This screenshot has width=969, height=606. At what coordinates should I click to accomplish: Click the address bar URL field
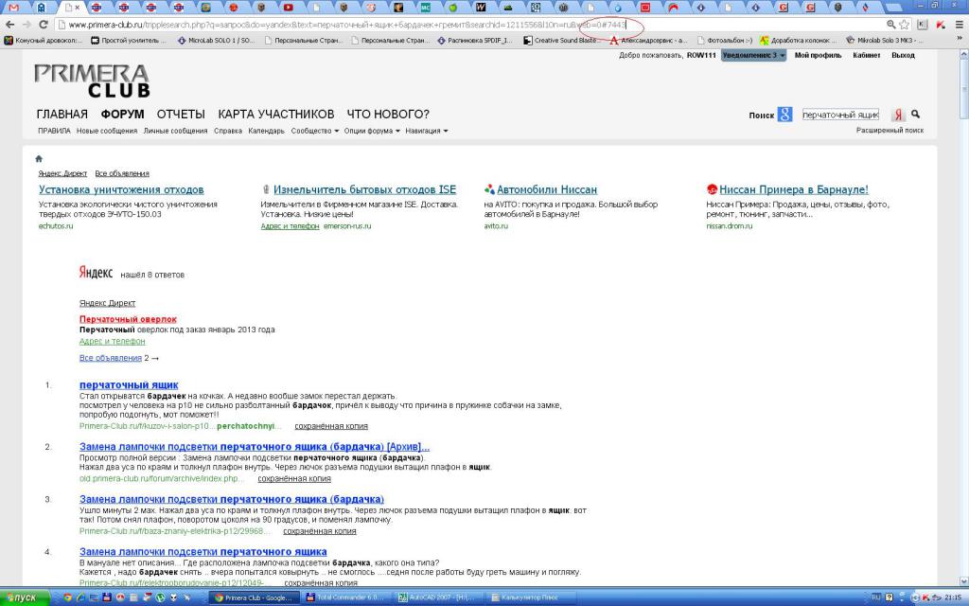[469, 25]
